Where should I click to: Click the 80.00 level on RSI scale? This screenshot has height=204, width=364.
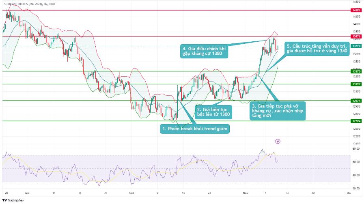(x=356, y=149)
